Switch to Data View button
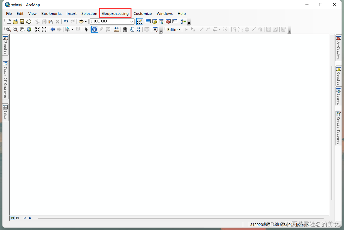This screenshot has width=344, height=230. [12, 218]
